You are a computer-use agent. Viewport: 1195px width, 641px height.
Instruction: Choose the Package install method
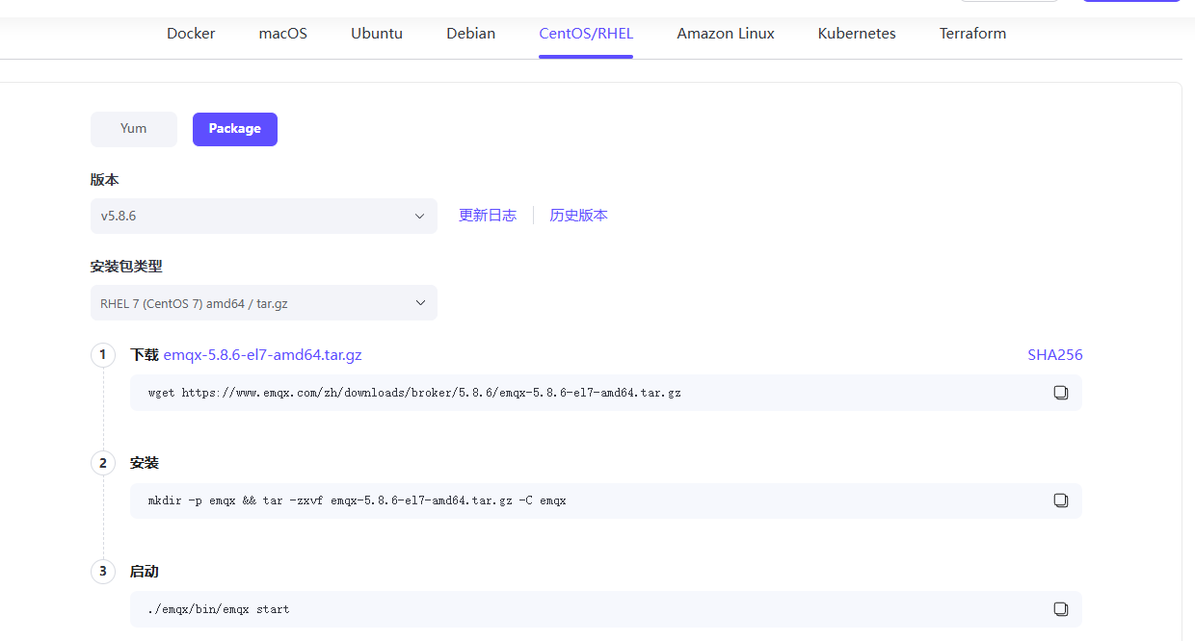(x=235, y=129)
